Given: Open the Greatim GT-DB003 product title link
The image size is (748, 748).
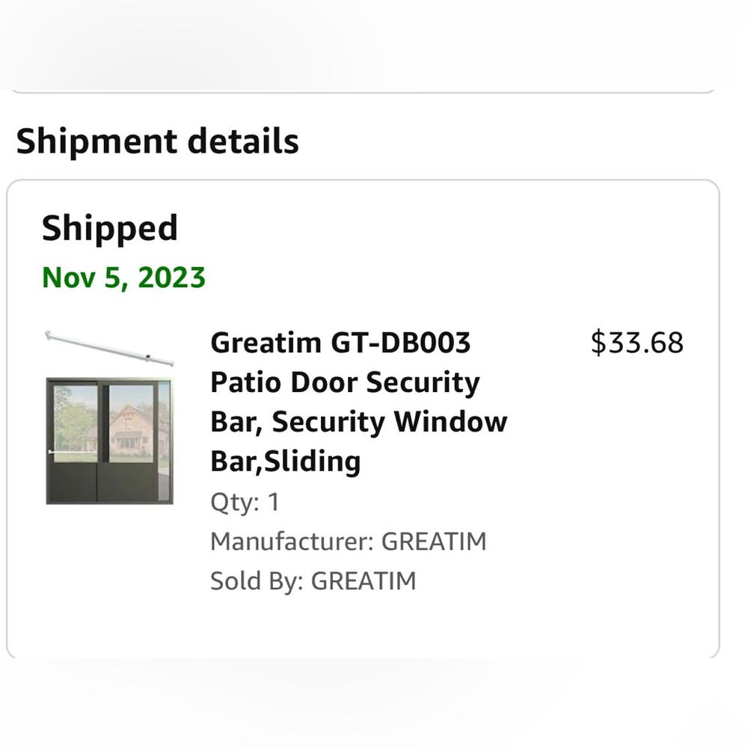Looking at the screenshot, I should [x=359, y=402].
